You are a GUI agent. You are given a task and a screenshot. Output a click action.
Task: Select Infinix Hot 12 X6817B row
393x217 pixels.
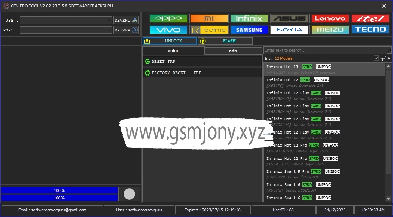coord(325,82)
